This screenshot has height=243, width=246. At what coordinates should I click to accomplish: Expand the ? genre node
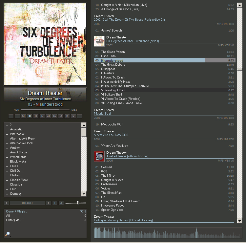click(x=7, y=125)
